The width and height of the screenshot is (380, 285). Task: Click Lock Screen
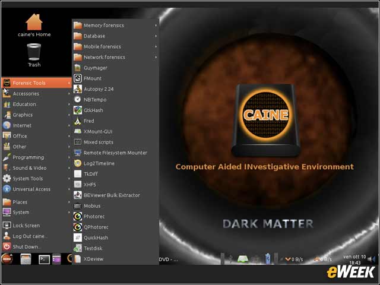(x=37, y=226)
